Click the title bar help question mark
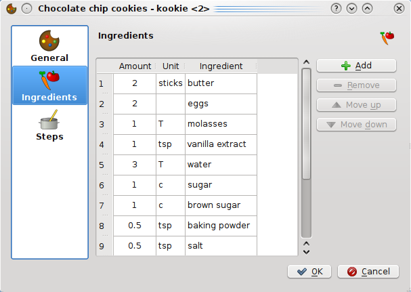 pos(335,8)
